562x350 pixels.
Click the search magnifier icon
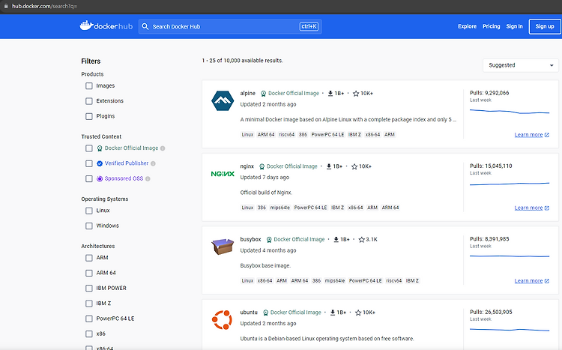(x=145, y=26)
